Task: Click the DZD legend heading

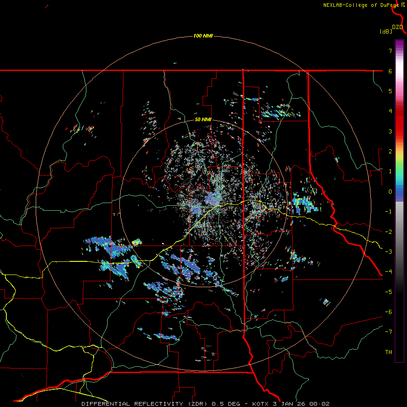Action: (398, 27)
